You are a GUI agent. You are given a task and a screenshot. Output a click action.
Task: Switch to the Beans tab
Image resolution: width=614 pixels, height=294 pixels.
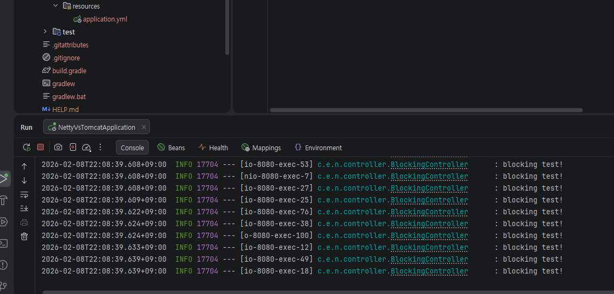[x=171, y=148]
